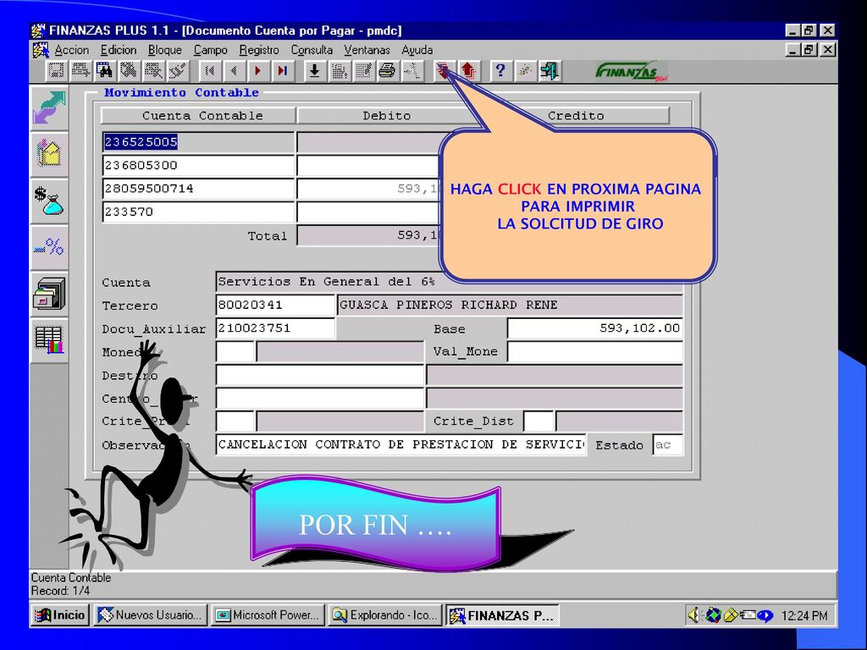Select account field 236525005
Viewport: 867px width, 650px height.
pyautogui.click(x=198, y=142)
